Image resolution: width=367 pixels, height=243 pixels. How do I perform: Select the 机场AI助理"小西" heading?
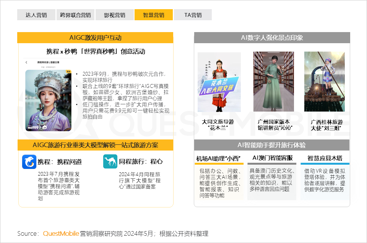[x=218, y=159]
